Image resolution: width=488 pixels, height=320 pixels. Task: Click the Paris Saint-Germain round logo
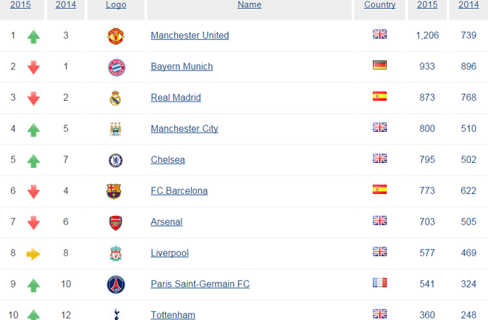[x=116, y=284]
